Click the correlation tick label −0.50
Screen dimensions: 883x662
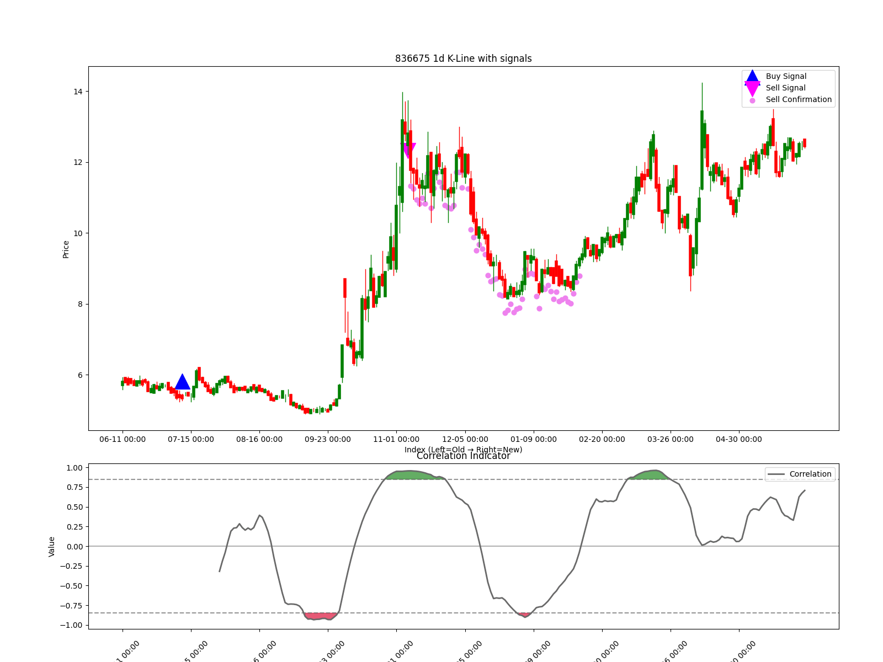[71, 586]
